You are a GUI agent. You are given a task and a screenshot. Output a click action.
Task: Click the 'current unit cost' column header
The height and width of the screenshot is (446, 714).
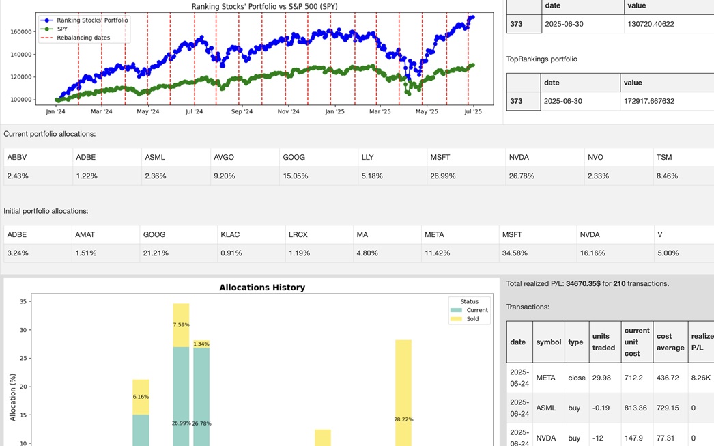coord(637,342)
